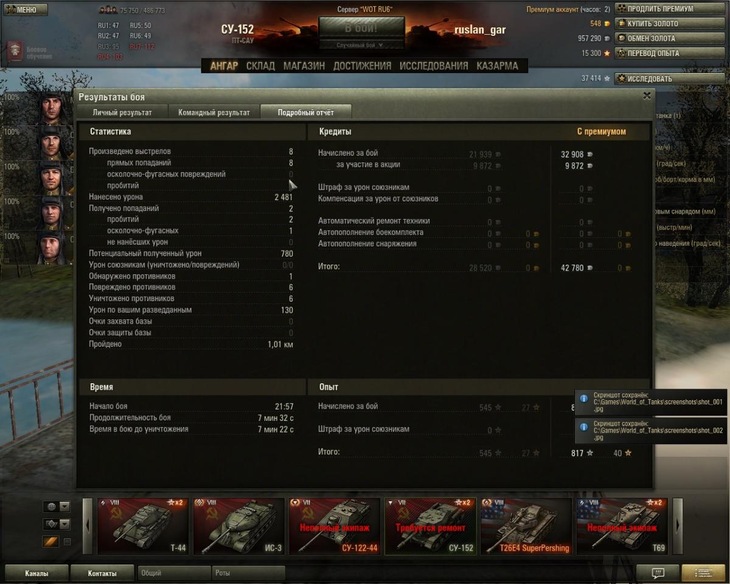730x584 pixels.
Task: Close the Результаты боя window
Action: (x=647, y=96)
